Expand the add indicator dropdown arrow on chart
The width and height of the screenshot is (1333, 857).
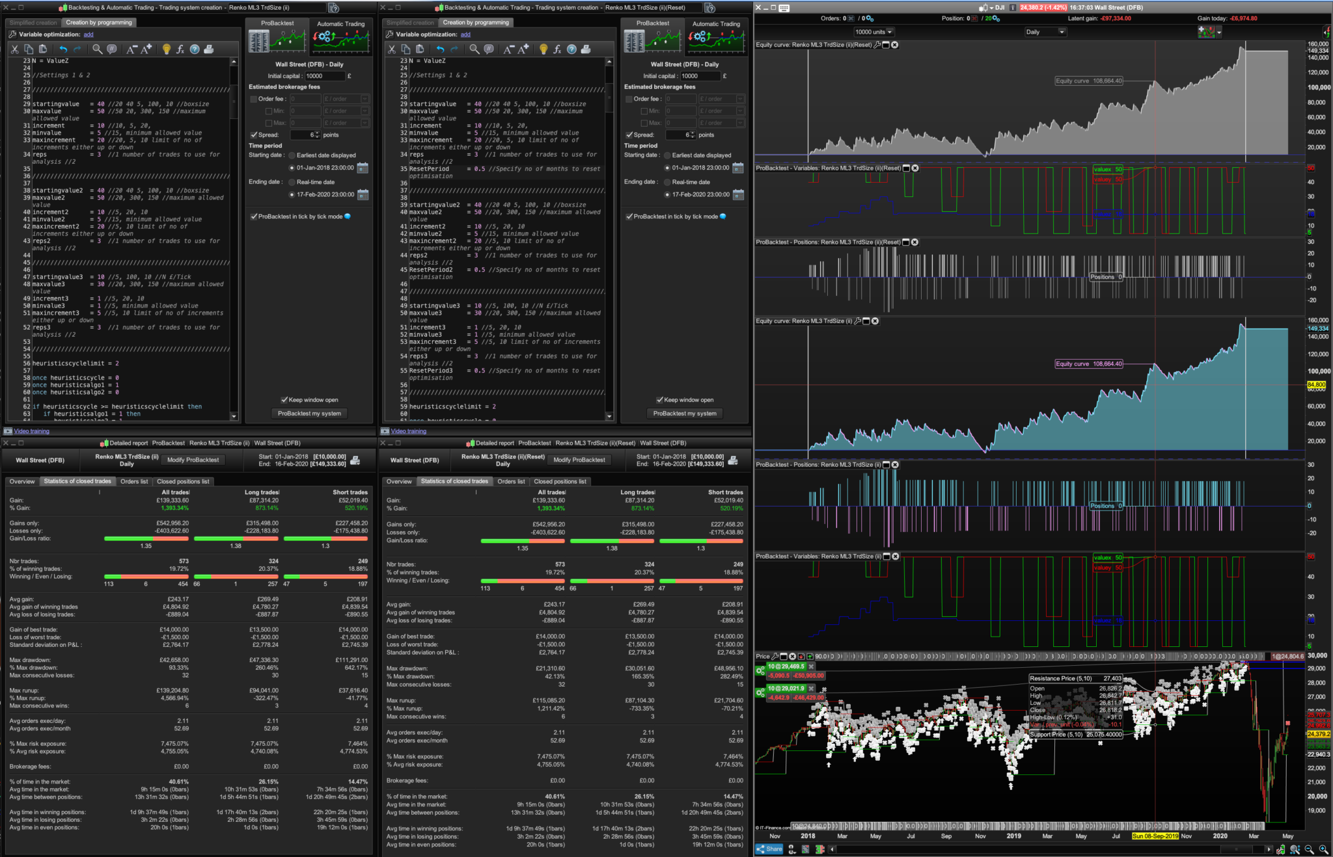[x=1218, y=31]
